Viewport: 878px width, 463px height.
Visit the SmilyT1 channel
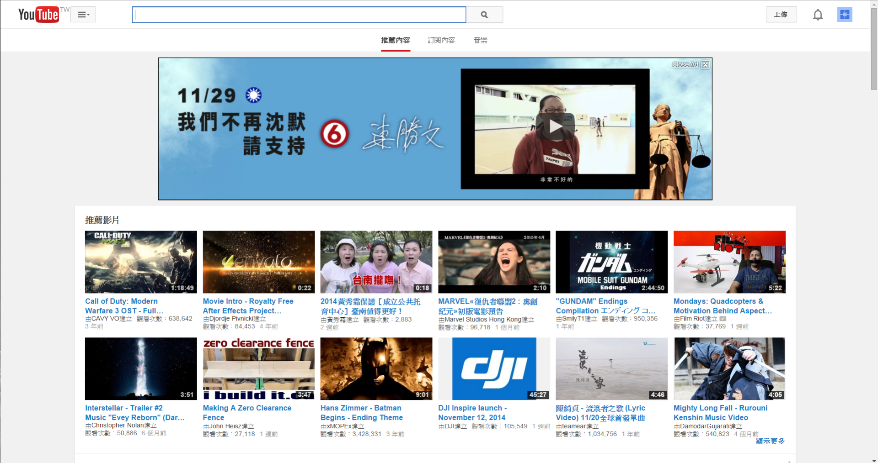click(x=573, y=319)
